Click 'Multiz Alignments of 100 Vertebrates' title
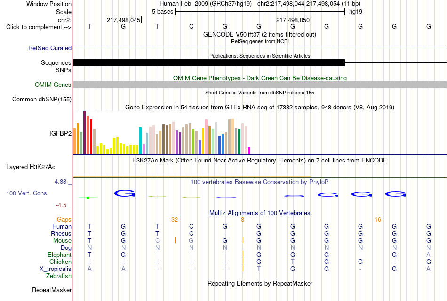This screenshot has width=447, height=301. coord(260,213)
